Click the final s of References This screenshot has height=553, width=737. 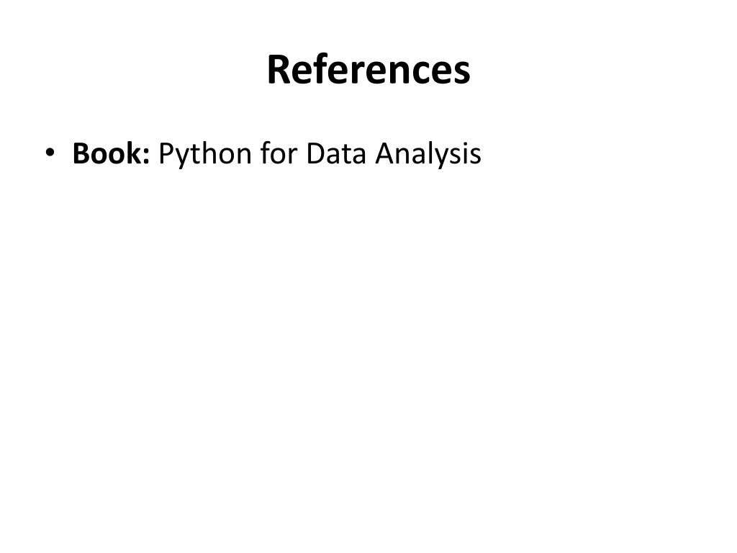coord(463,74)
